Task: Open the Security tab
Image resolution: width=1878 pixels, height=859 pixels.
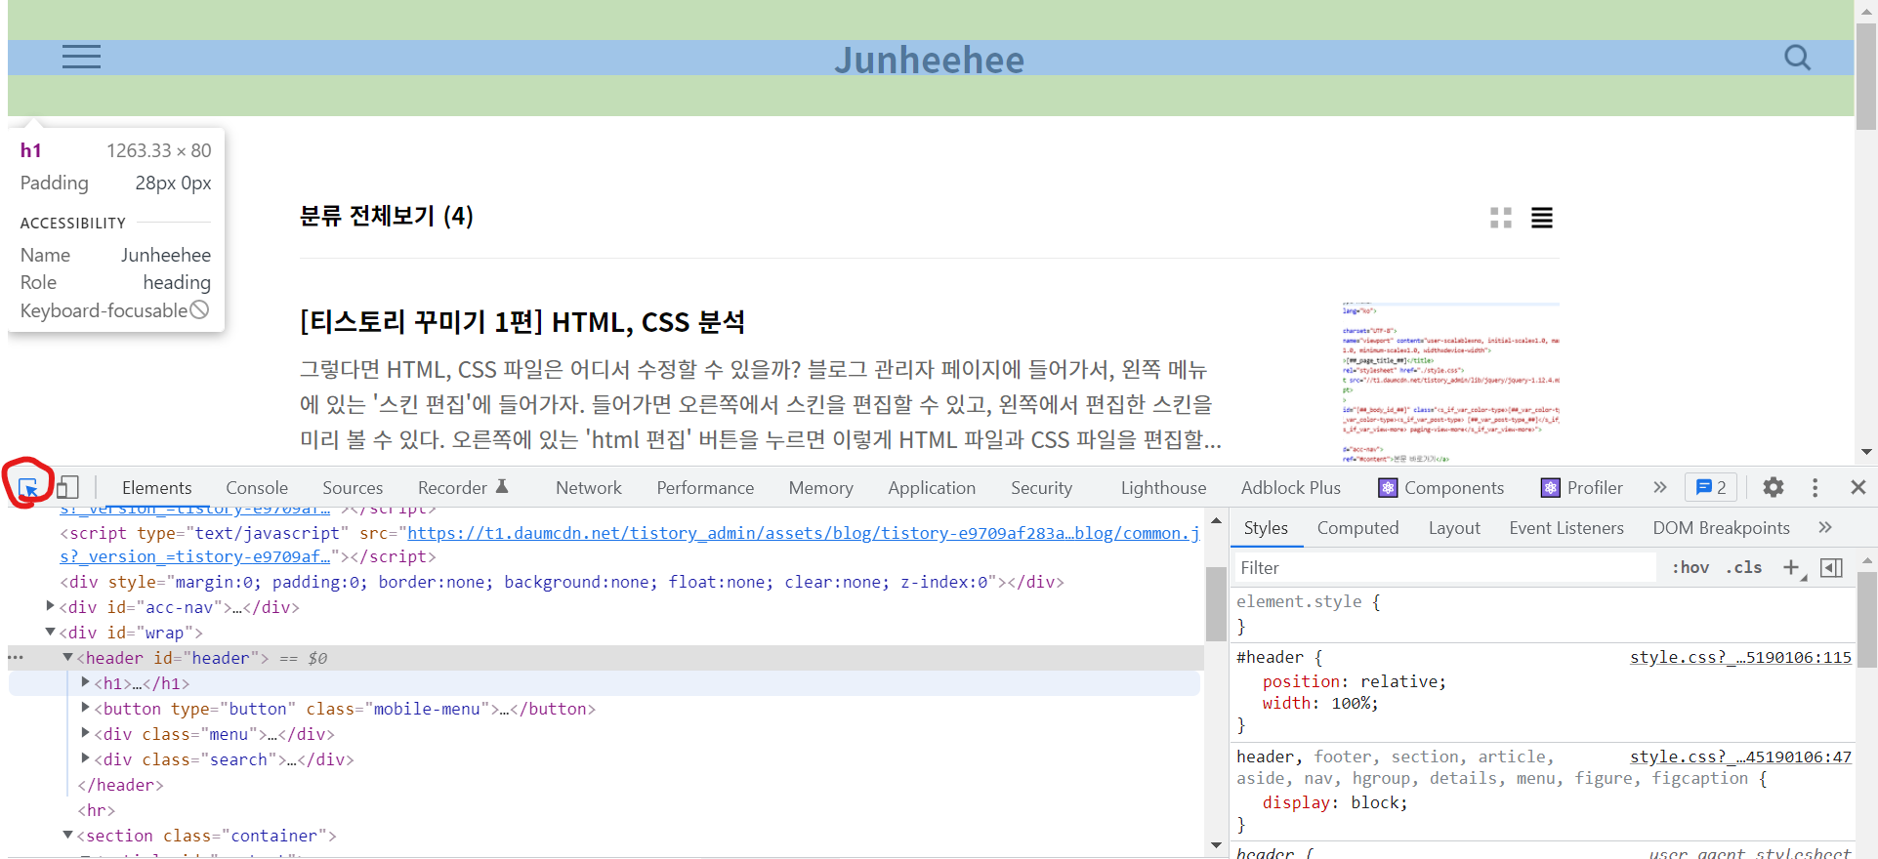Action: coord(1041,487)
